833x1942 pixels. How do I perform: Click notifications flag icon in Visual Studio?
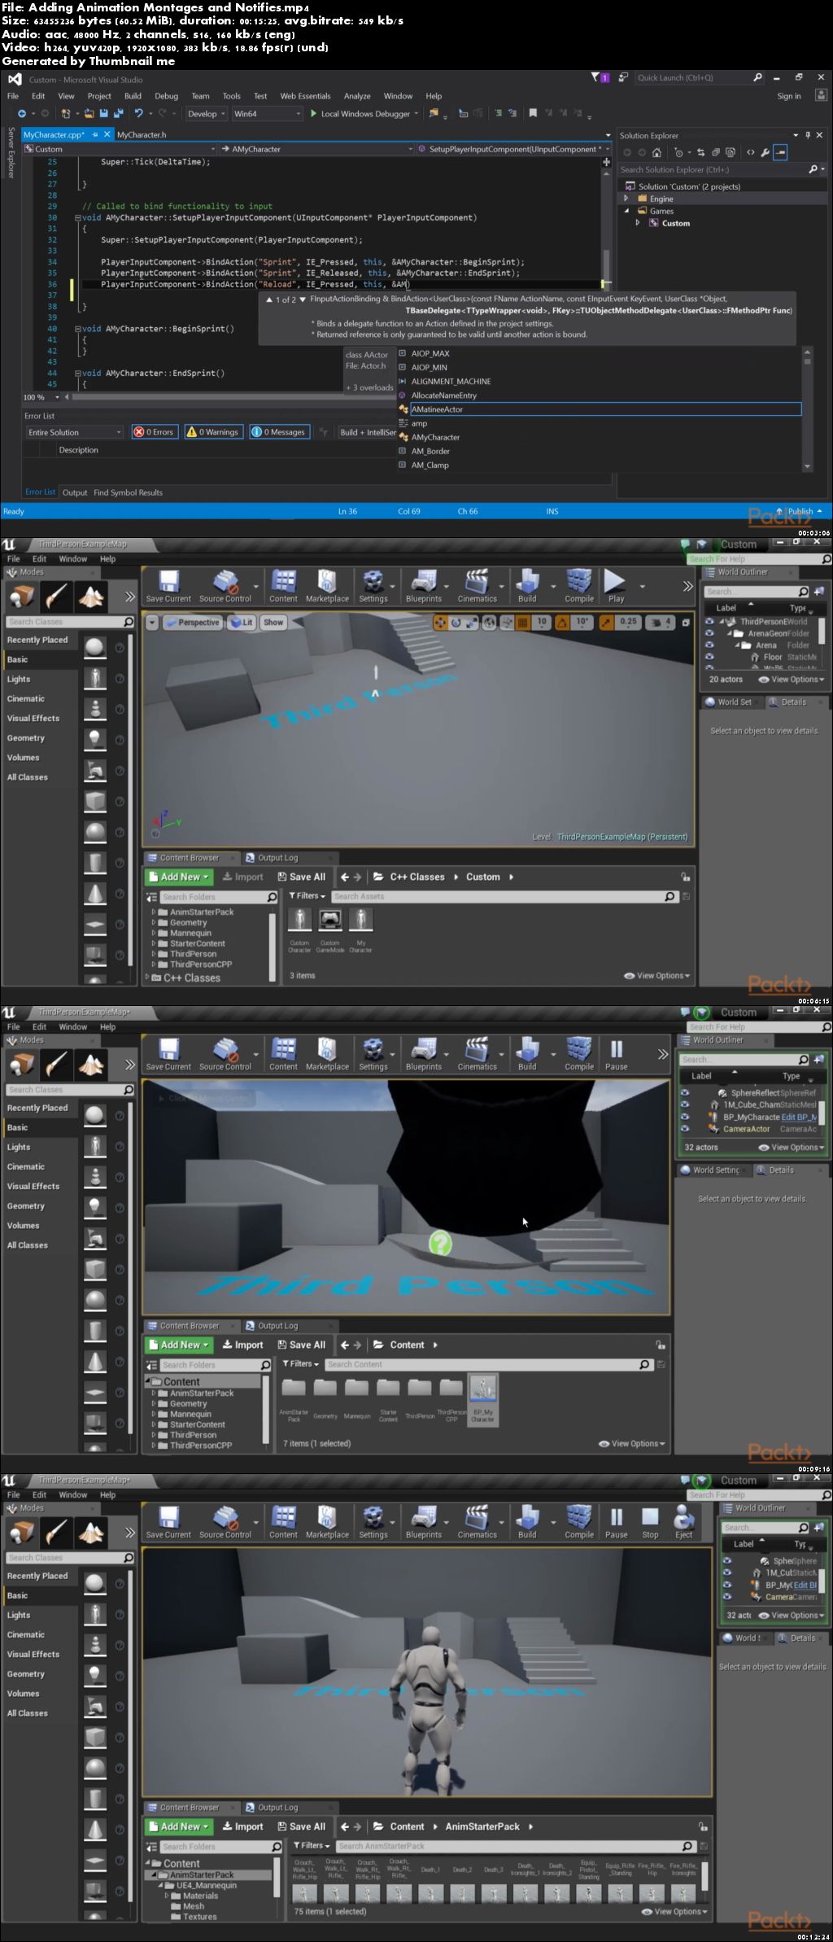coord(595,78)
